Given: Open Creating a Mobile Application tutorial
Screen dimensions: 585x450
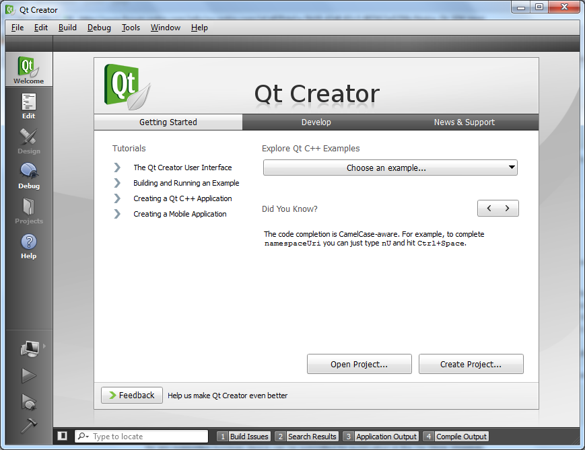Looking at the screenshot, I should pos(180,214).
